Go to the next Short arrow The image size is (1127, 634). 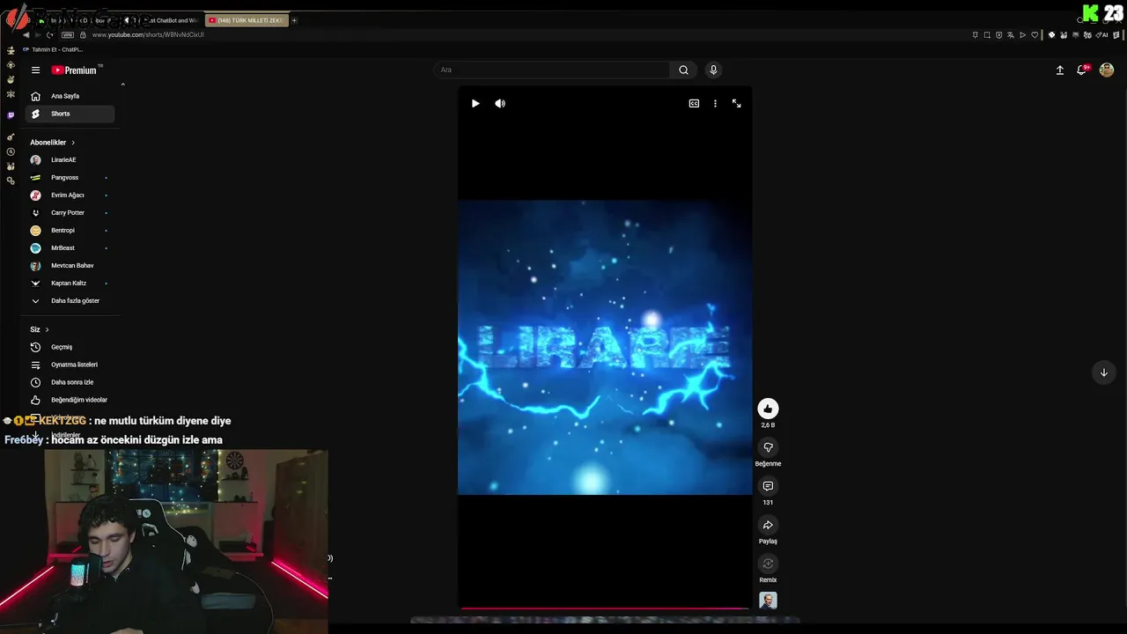tap(1103, 372)
